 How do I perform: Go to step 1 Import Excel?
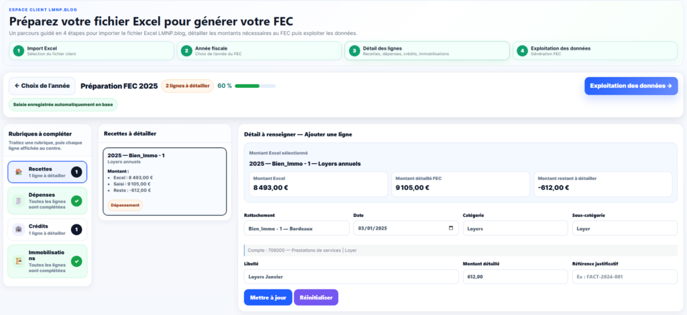pos(91,50)
